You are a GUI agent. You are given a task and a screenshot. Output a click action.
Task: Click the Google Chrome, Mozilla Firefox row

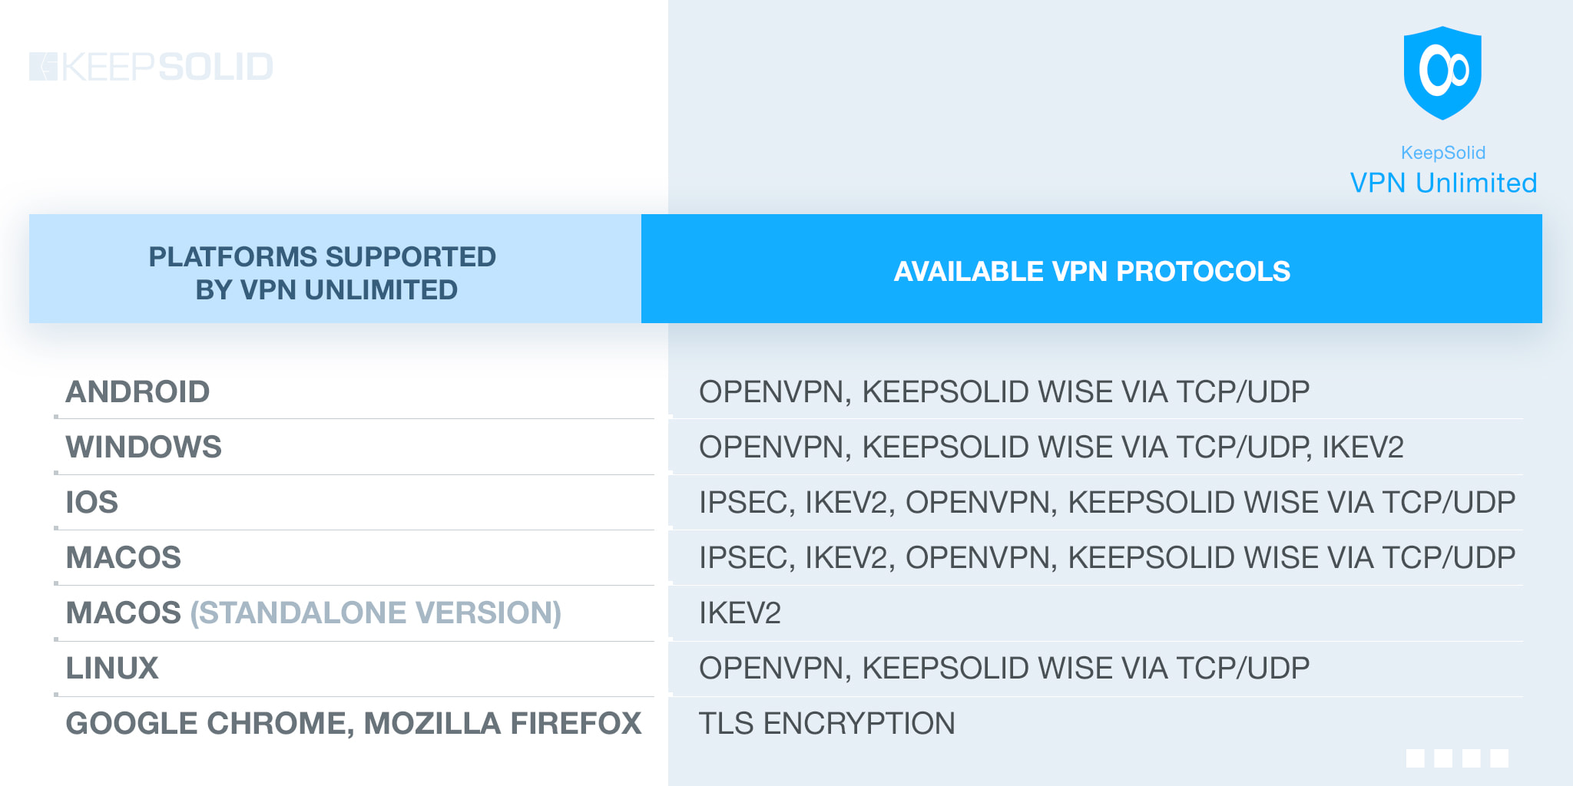pyautogui.click(x=353, y=724)
